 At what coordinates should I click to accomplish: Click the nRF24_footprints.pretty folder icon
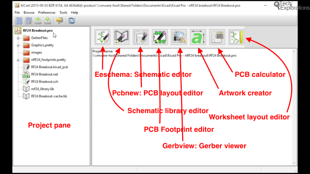26,60
